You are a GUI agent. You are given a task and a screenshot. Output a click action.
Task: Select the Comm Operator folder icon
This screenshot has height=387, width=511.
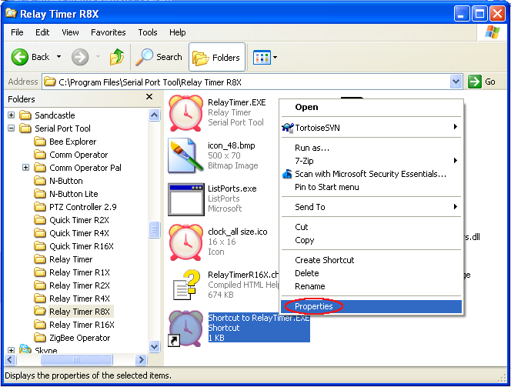40,155
